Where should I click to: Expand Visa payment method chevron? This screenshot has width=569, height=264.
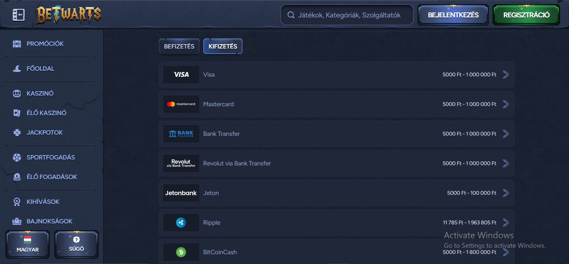(506, 75)
